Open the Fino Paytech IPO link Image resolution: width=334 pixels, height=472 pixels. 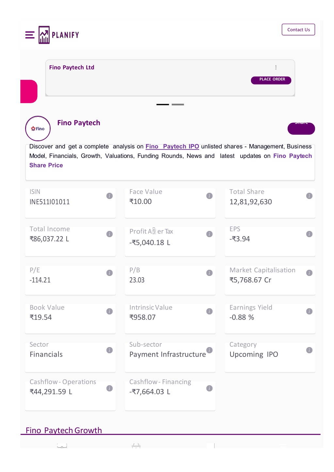pyautogui.click(x=172, y=146)
